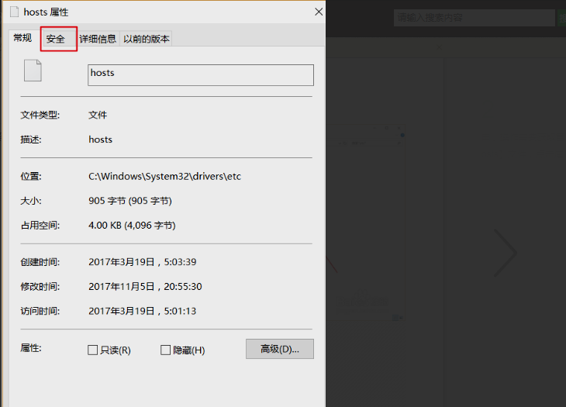Enable the 只读(R) checkbox
The height and width of the screenshot is (407, 566).
[x=93, y=350]
